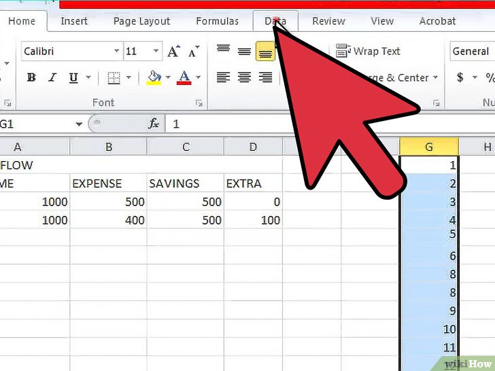The width and height of the screenshot is (495, 371).
Task: Expand the accounting format dropdown arrow
Action: (x=475, y=77)
